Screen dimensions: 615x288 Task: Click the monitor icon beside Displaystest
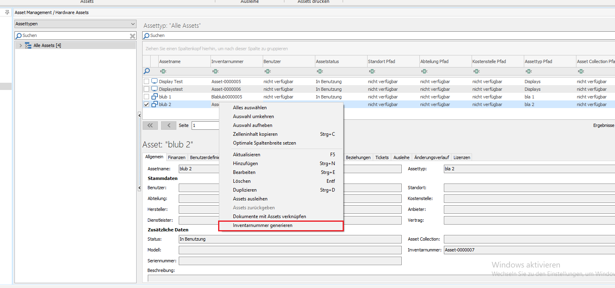pos(154,89)
